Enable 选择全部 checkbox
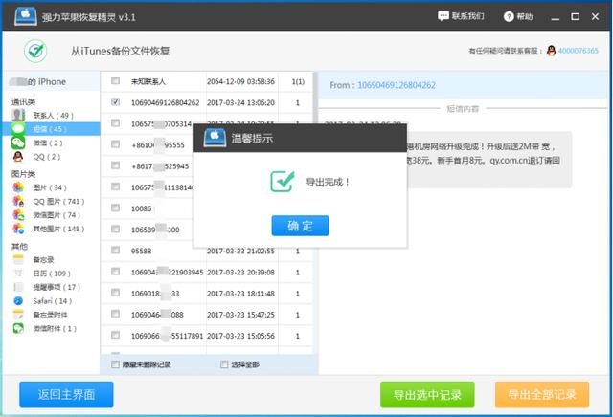 coord(224,364)
